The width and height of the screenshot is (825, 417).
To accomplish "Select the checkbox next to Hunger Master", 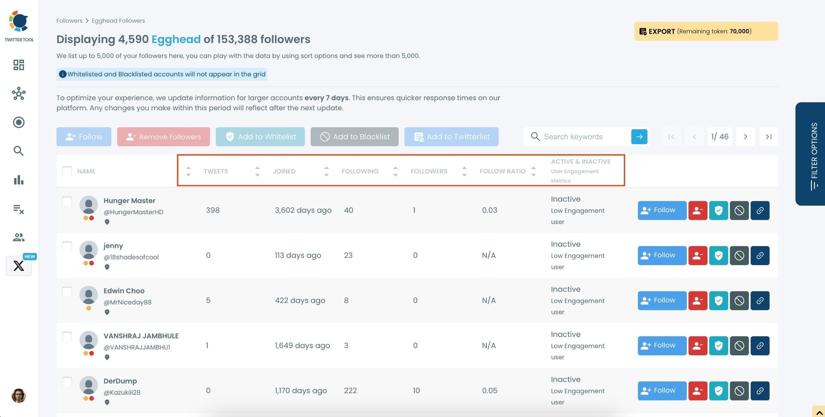I will point(67,201).
